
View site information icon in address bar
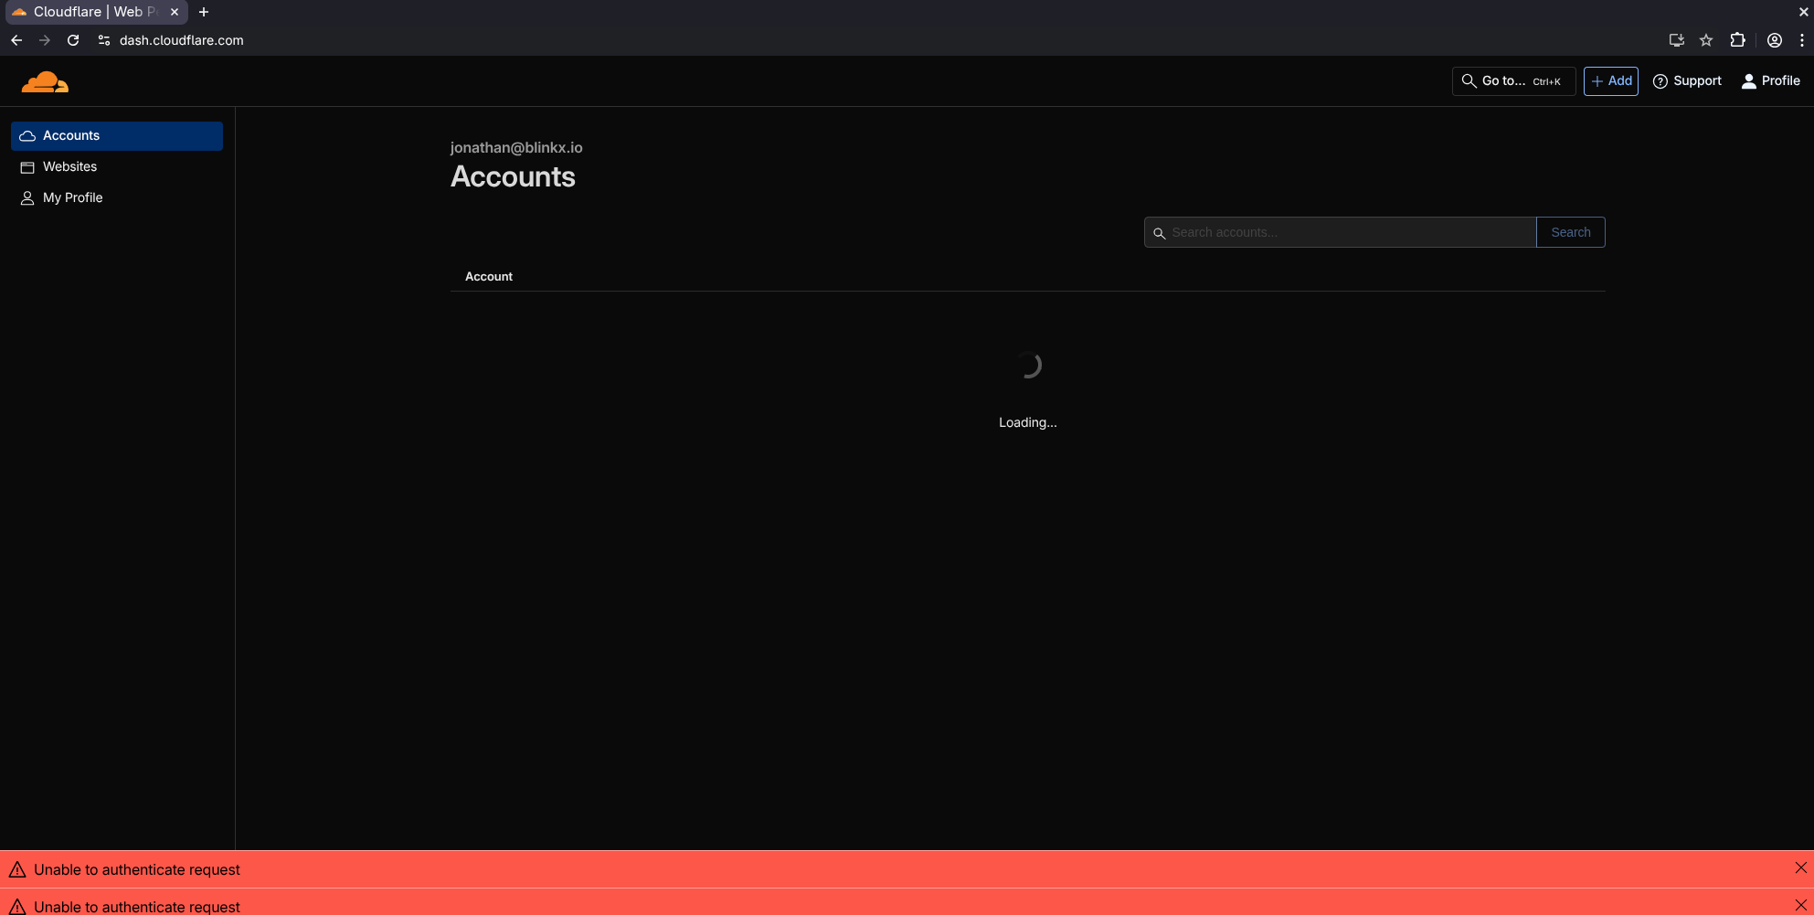click(104, 40)
